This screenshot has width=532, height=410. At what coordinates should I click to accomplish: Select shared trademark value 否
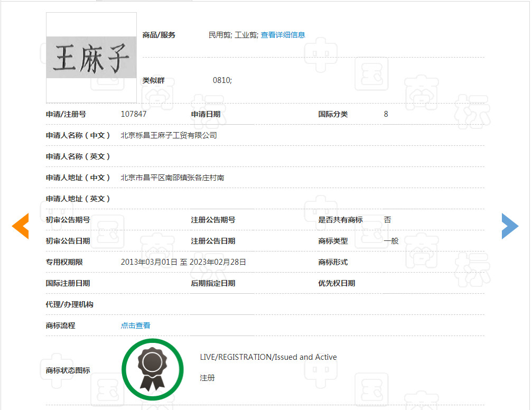[x=387, y=220]
